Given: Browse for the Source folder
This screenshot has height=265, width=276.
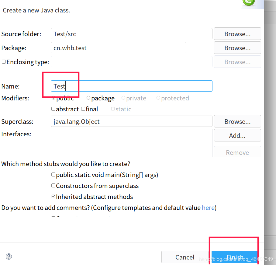Looking at the screenshot, I should point(237,34).
